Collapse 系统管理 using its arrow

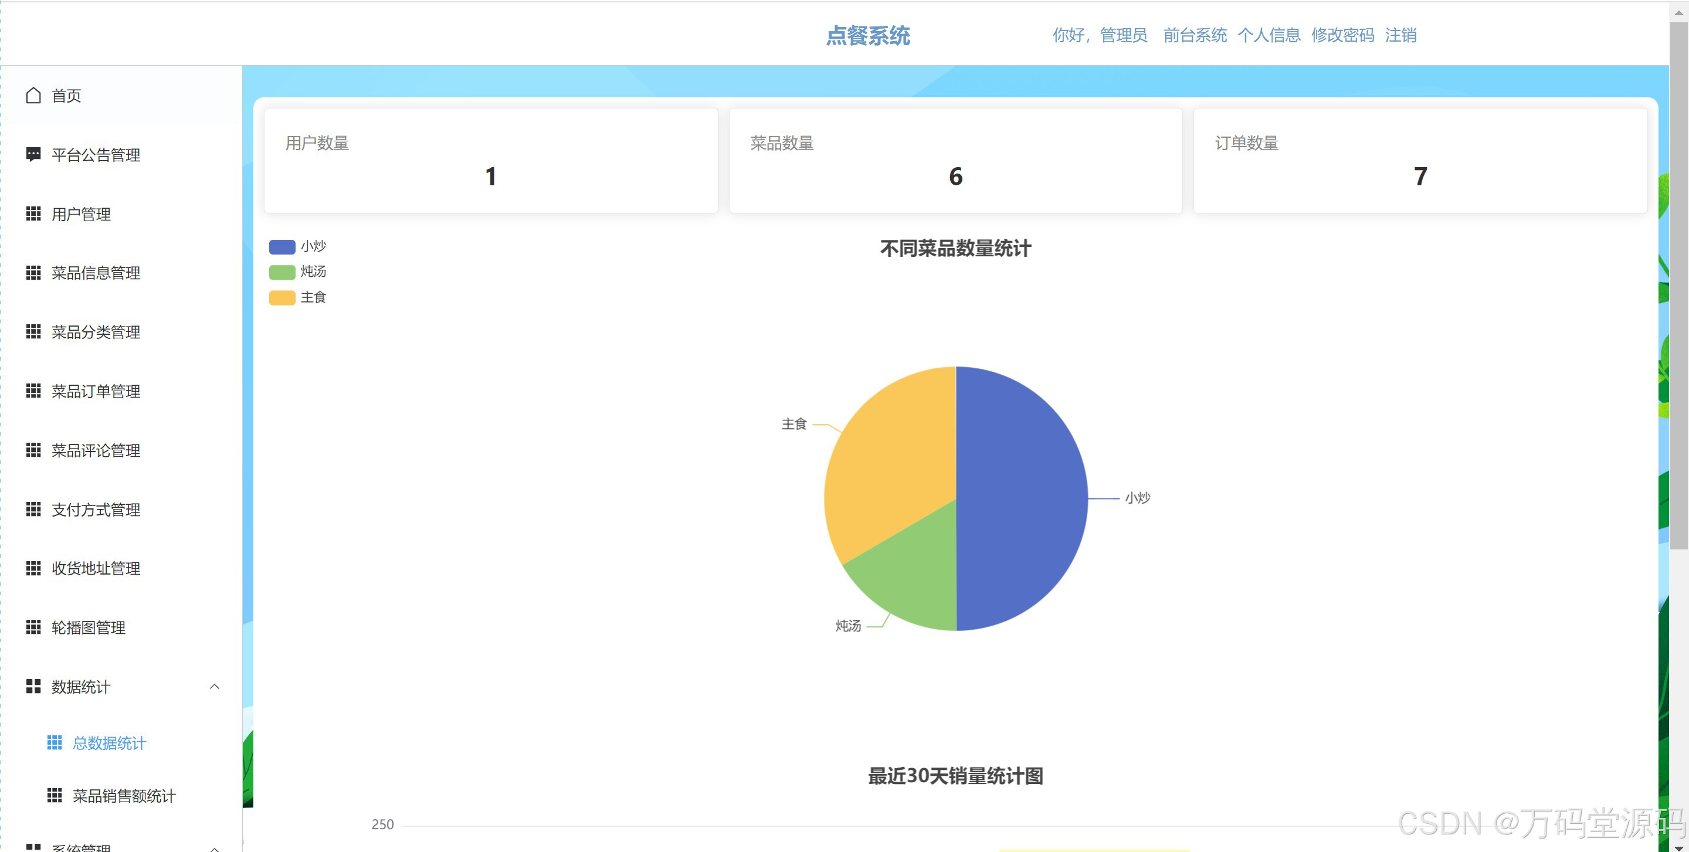pos(215,847)
